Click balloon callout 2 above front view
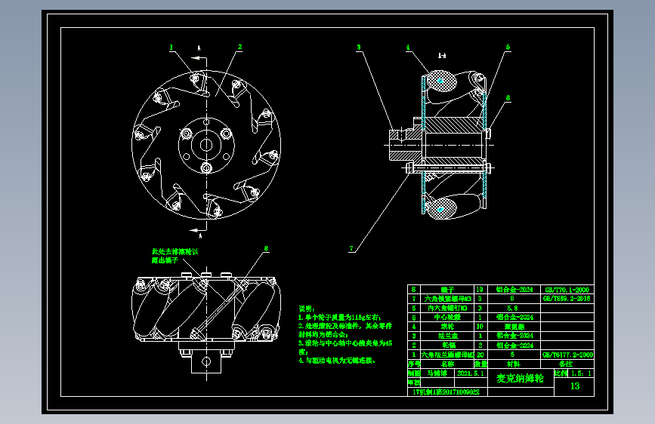 (x=239, y=47)
